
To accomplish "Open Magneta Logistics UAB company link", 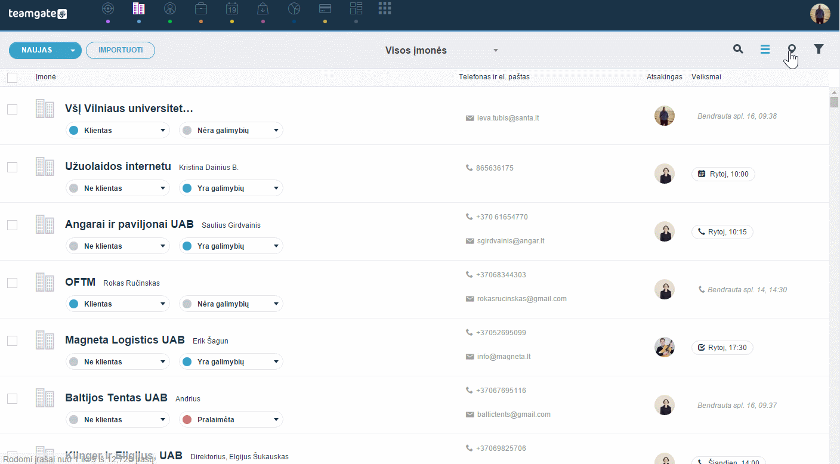I will [125, 340].
